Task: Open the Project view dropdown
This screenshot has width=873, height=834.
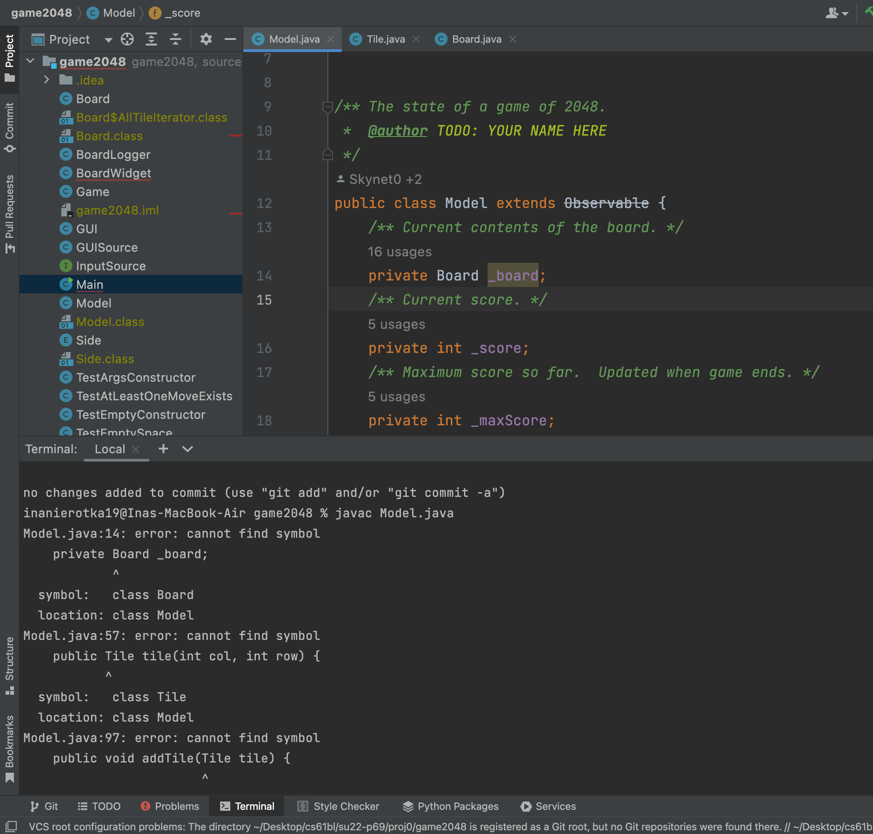Action: 108,40
